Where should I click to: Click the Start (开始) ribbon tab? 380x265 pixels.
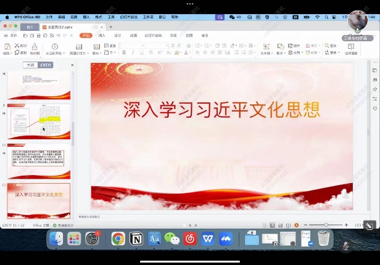pos(86,36)
